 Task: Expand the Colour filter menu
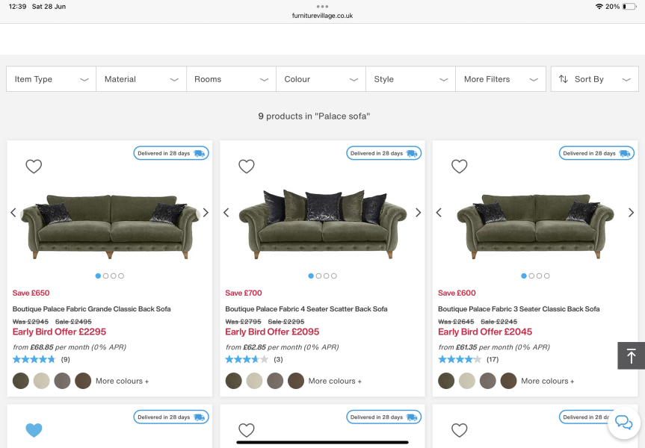(x=321, y=79)
